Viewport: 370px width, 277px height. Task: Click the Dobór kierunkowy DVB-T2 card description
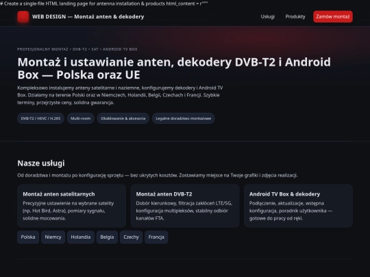coord(184,211)
